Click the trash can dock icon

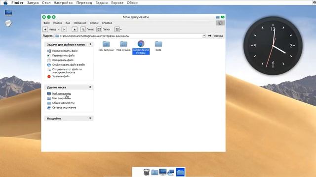click(x=147, y=172)
